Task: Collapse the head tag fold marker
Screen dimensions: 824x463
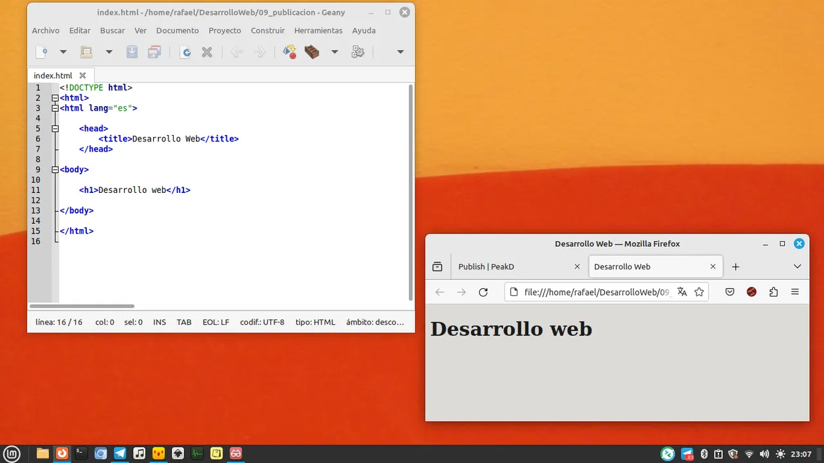Action: (x=55, y=129)
